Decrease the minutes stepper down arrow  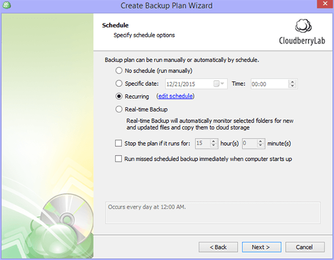260,145
